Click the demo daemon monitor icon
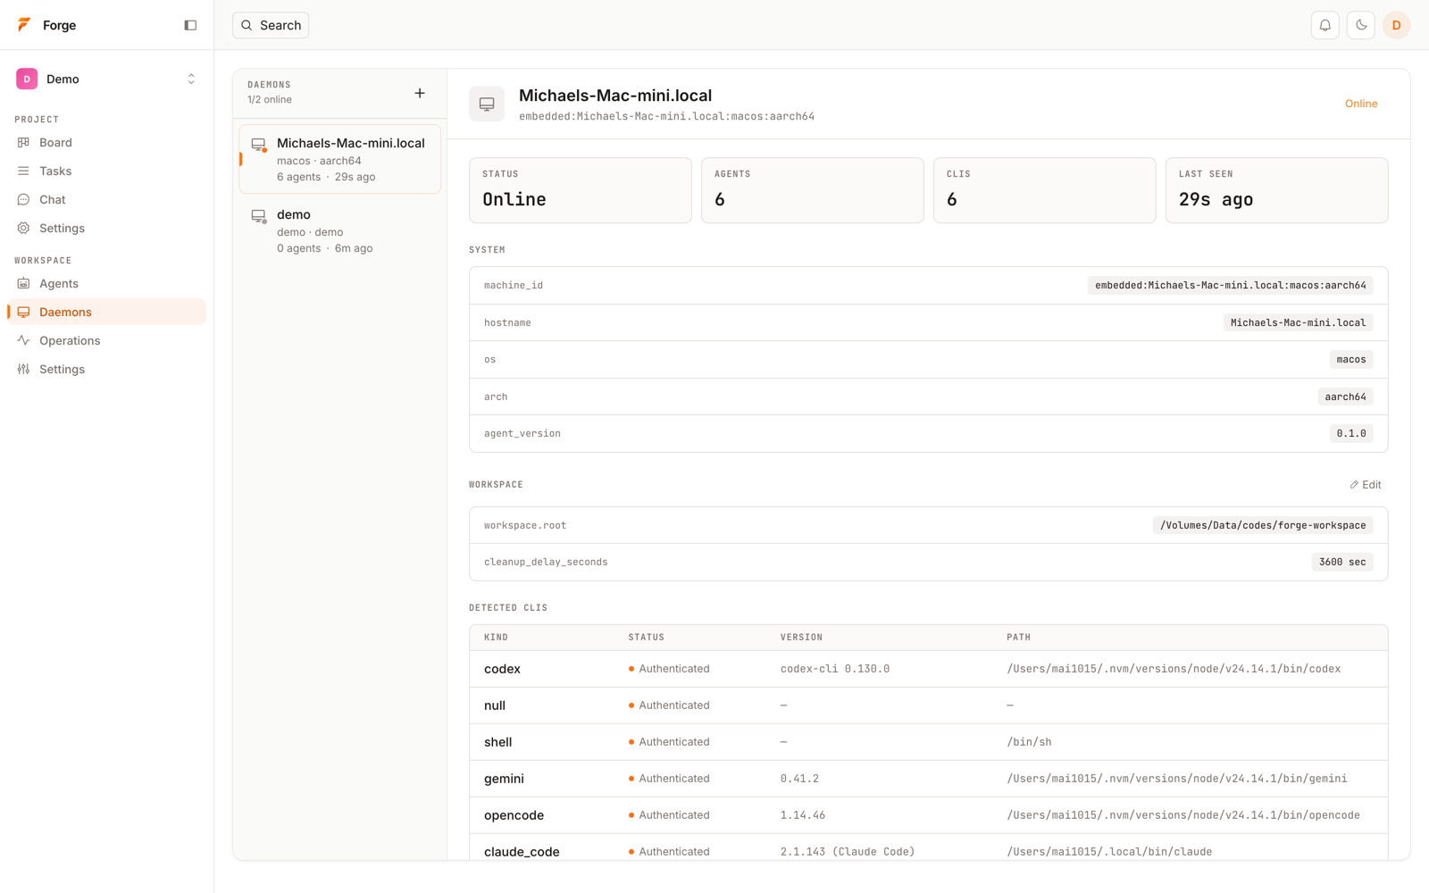 [x=258, y=216]
